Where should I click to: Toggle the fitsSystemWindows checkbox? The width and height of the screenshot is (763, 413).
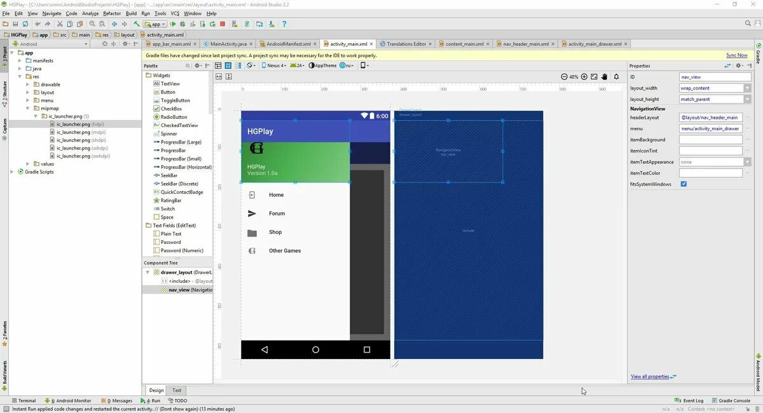tap(684, 184)
